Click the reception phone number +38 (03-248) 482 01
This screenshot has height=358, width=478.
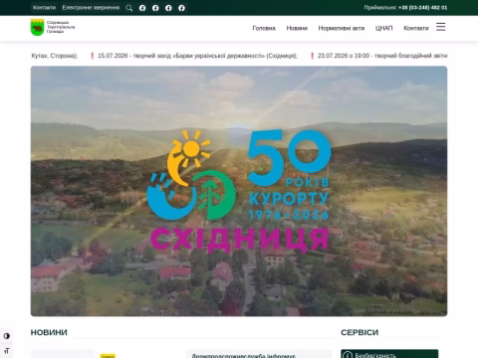pos(423,8)
